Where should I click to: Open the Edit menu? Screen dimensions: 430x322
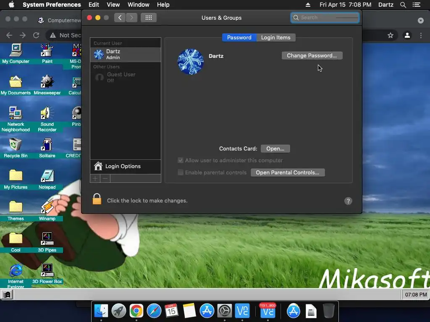pos(94,5)
